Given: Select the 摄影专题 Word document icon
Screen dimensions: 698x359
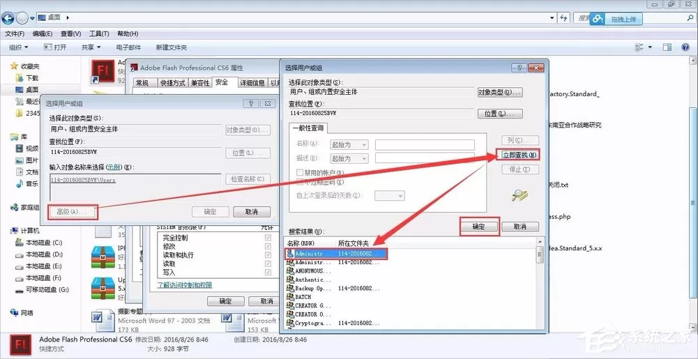Looking at the screenshot, I should (103, 321).
